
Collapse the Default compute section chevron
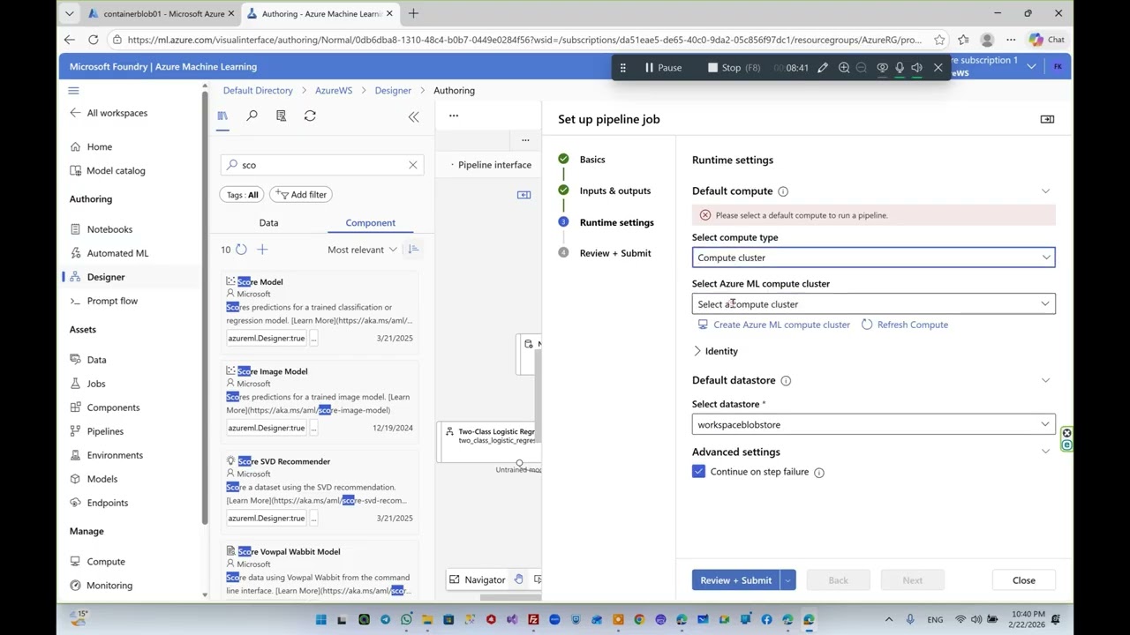1045,191
